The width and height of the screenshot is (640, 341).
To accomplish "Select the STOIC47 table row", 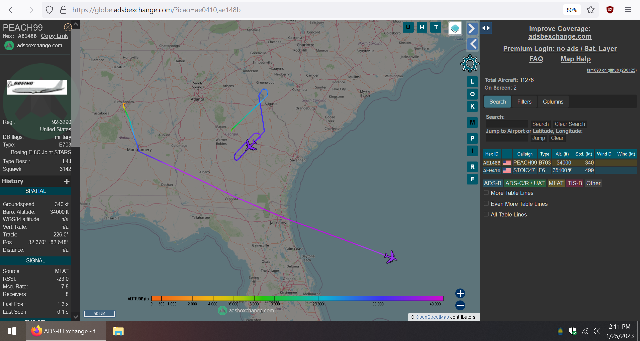I will (560, 170).
